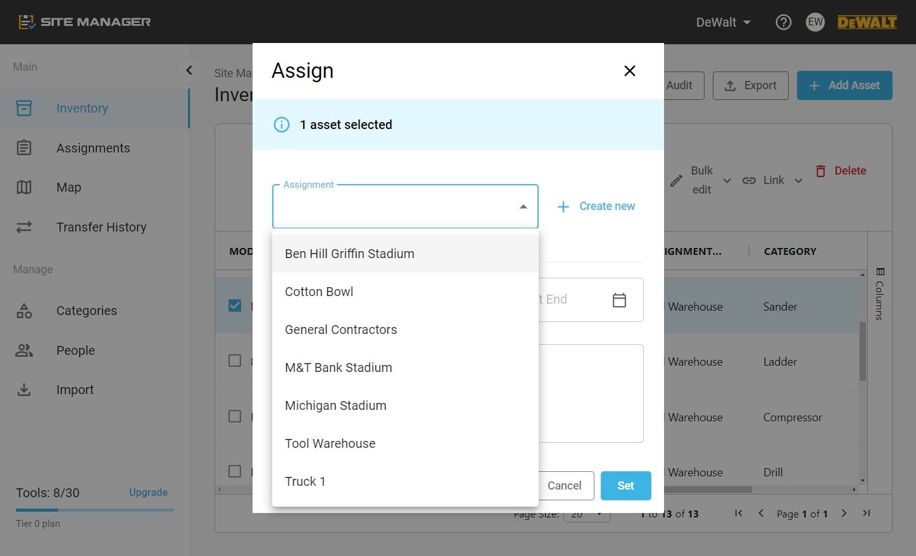Screen dimensions: 916x556
Task: Click the calendar icon in date field
Action: pyautogui.click(x=619, y=300)
